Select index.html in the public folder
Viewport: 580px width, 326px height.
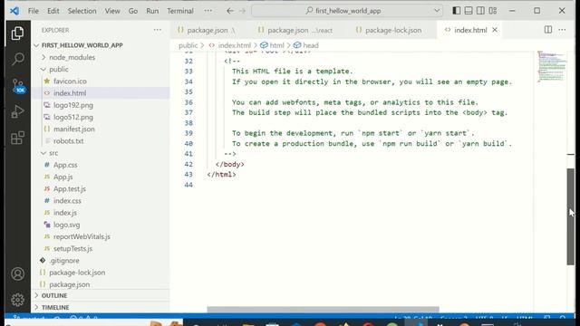coord(70,93)
